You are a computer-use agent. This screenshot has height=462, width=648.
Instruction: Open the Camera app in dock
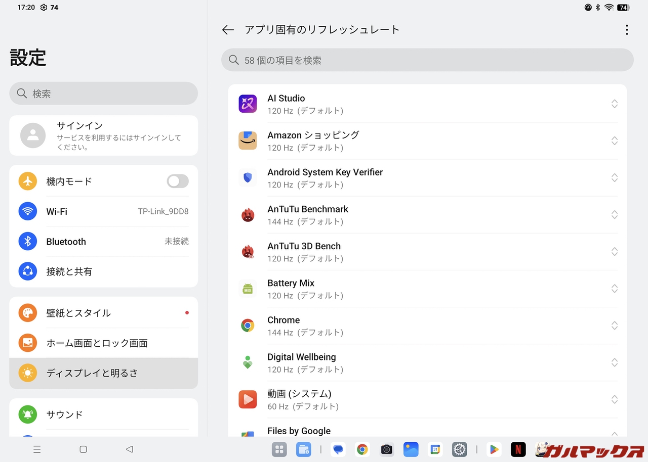386,449
